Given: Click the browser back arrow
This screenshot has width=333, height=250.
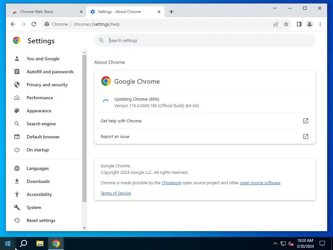Looking at the screenshot, I should coord(13,24).
